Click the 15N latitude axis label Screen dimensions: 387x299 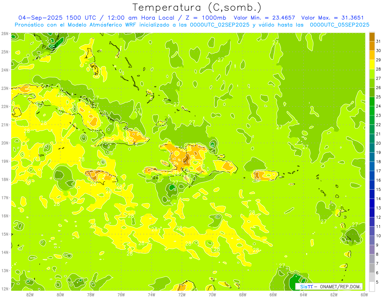click(5, 234)
